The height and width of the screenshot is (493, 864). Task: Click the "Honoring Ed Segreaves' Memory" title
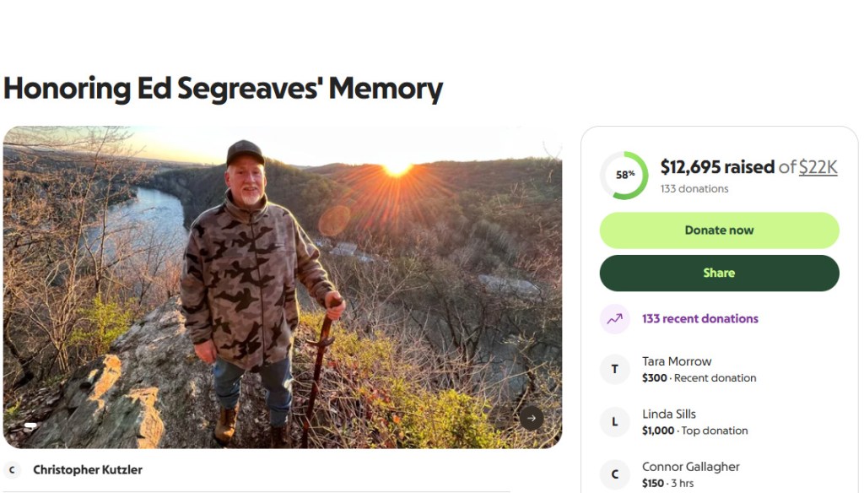coord(223,89)
